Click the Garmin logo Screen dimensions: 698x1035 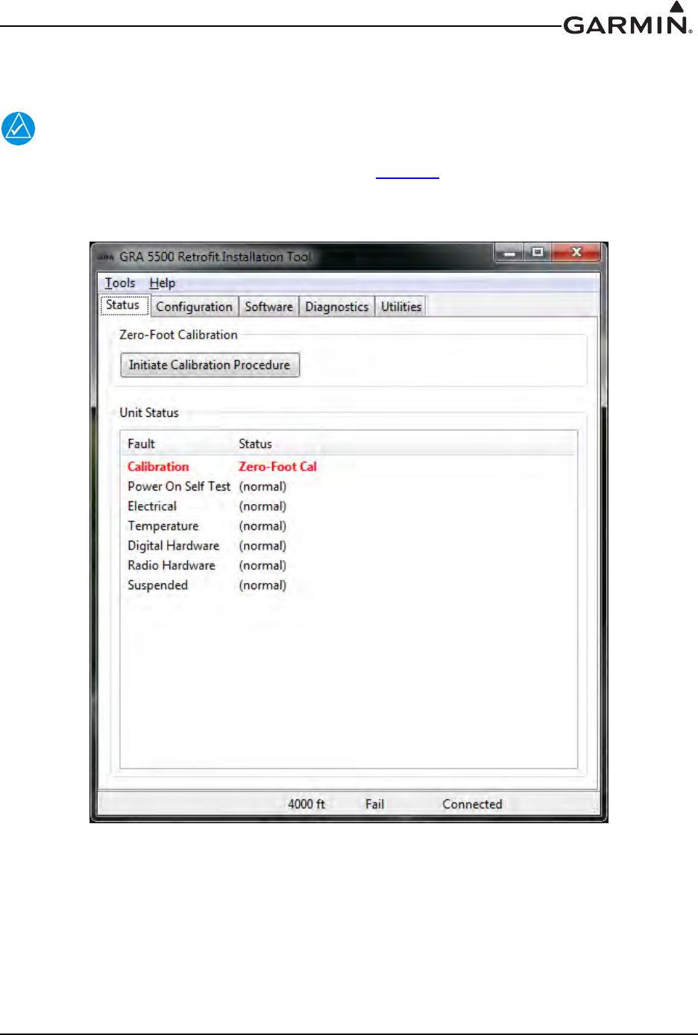point(628,18)
